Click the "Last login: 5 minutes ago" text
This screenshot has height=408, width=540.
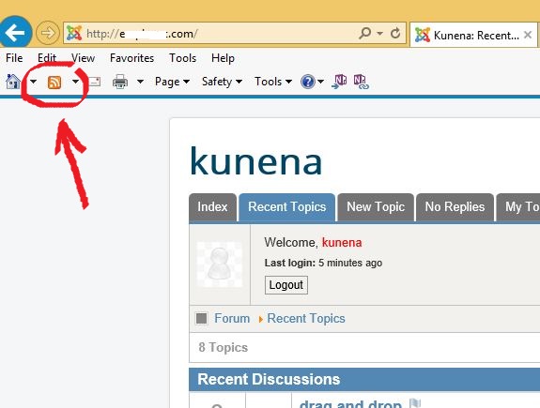tap(323, 263)
